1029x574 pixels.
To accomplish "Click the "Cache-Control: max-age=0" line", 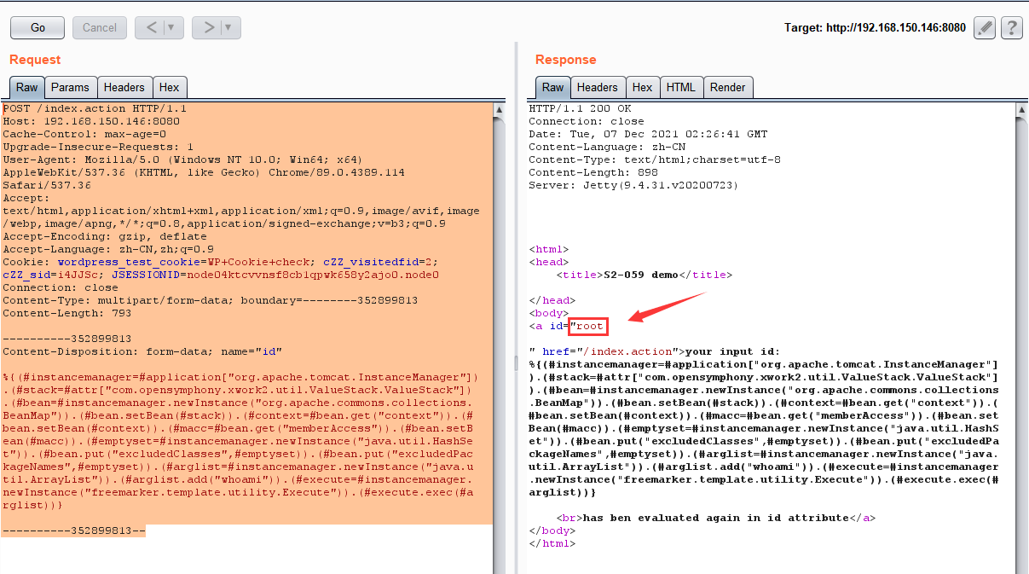I will [84, 134].
